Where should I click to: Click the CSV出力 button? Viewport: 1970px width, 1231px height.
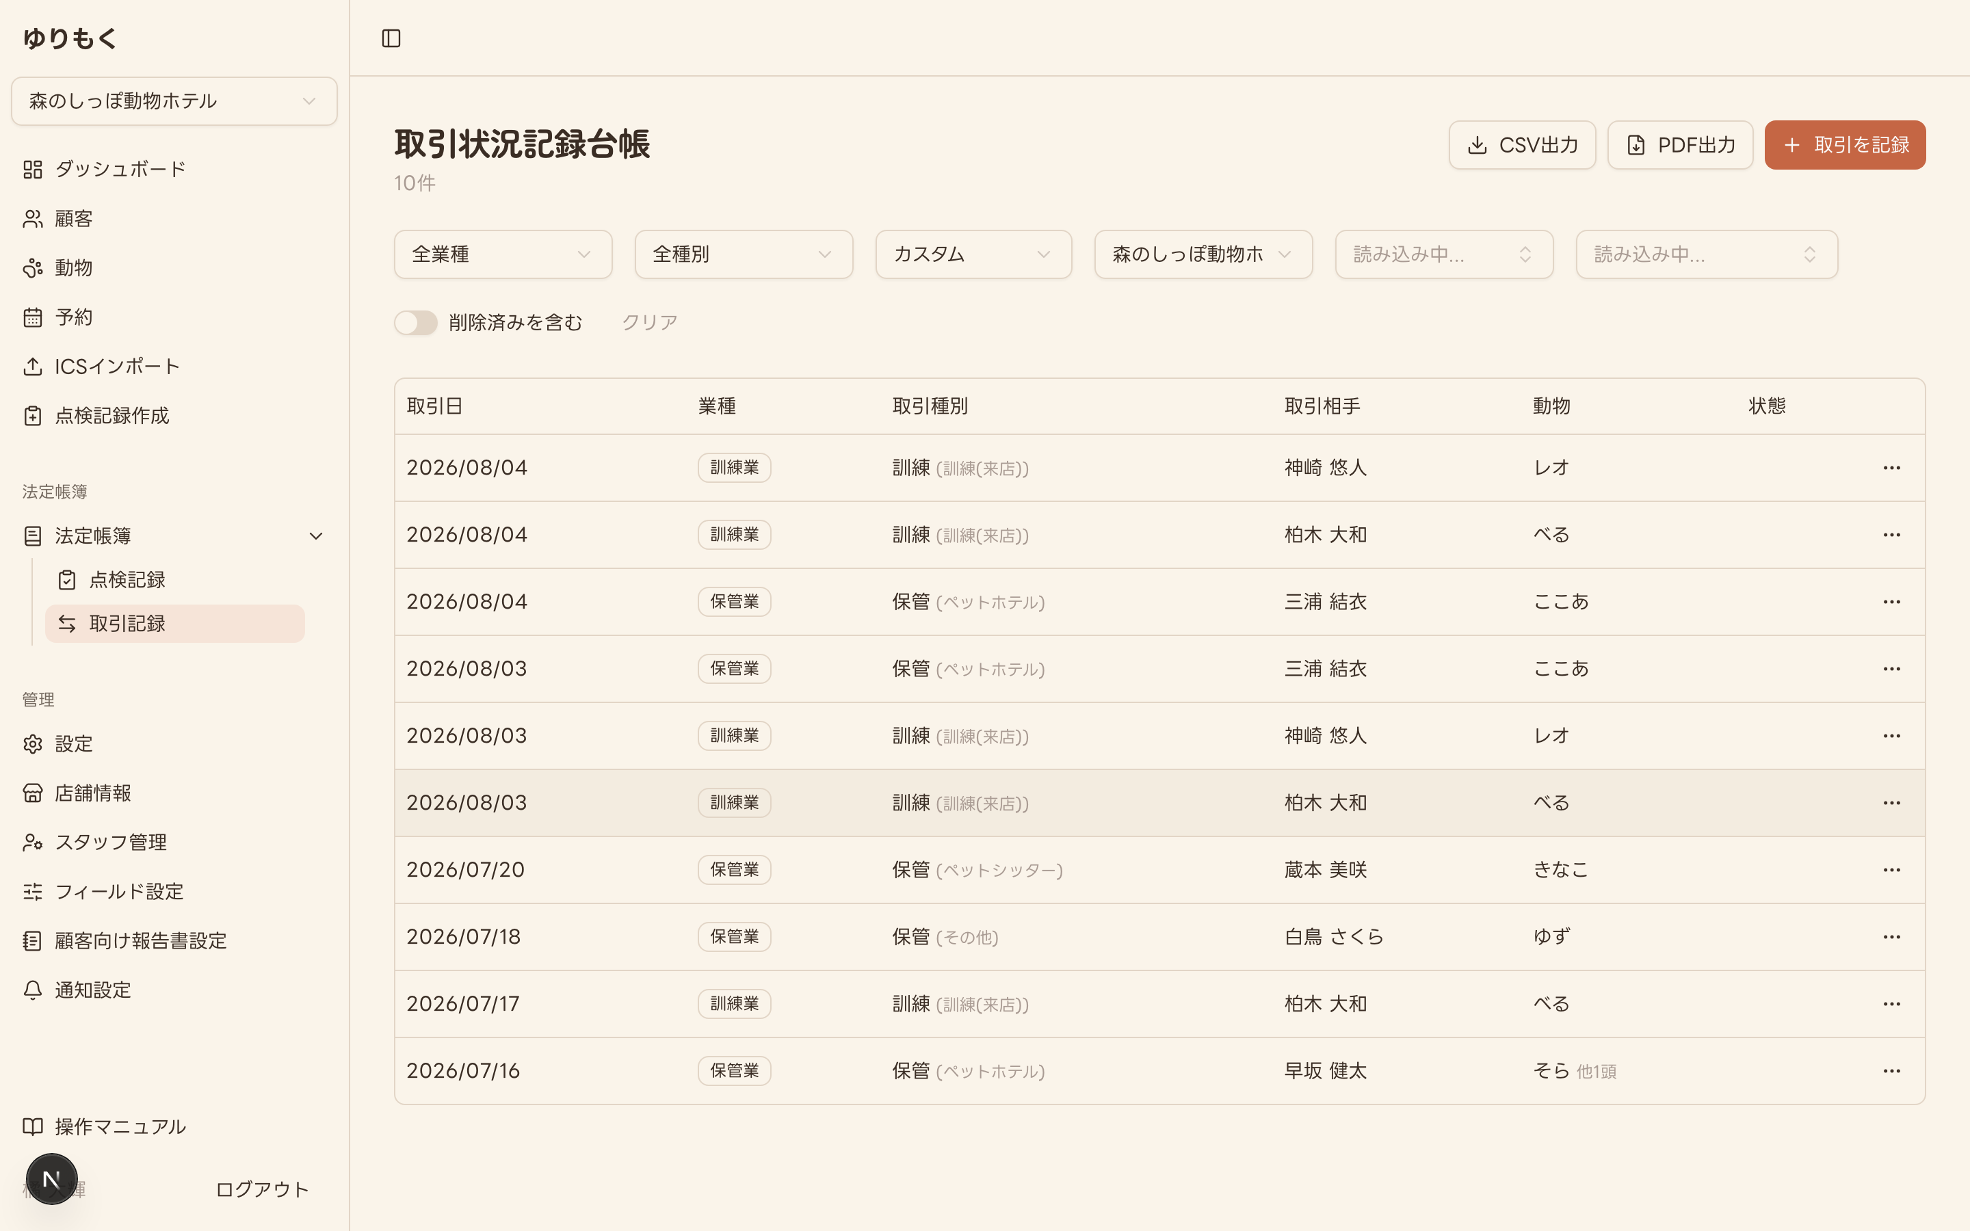1521,145
